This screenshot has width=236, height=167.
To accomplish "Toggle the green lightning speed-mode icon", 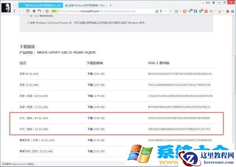I will click(161, 11).
